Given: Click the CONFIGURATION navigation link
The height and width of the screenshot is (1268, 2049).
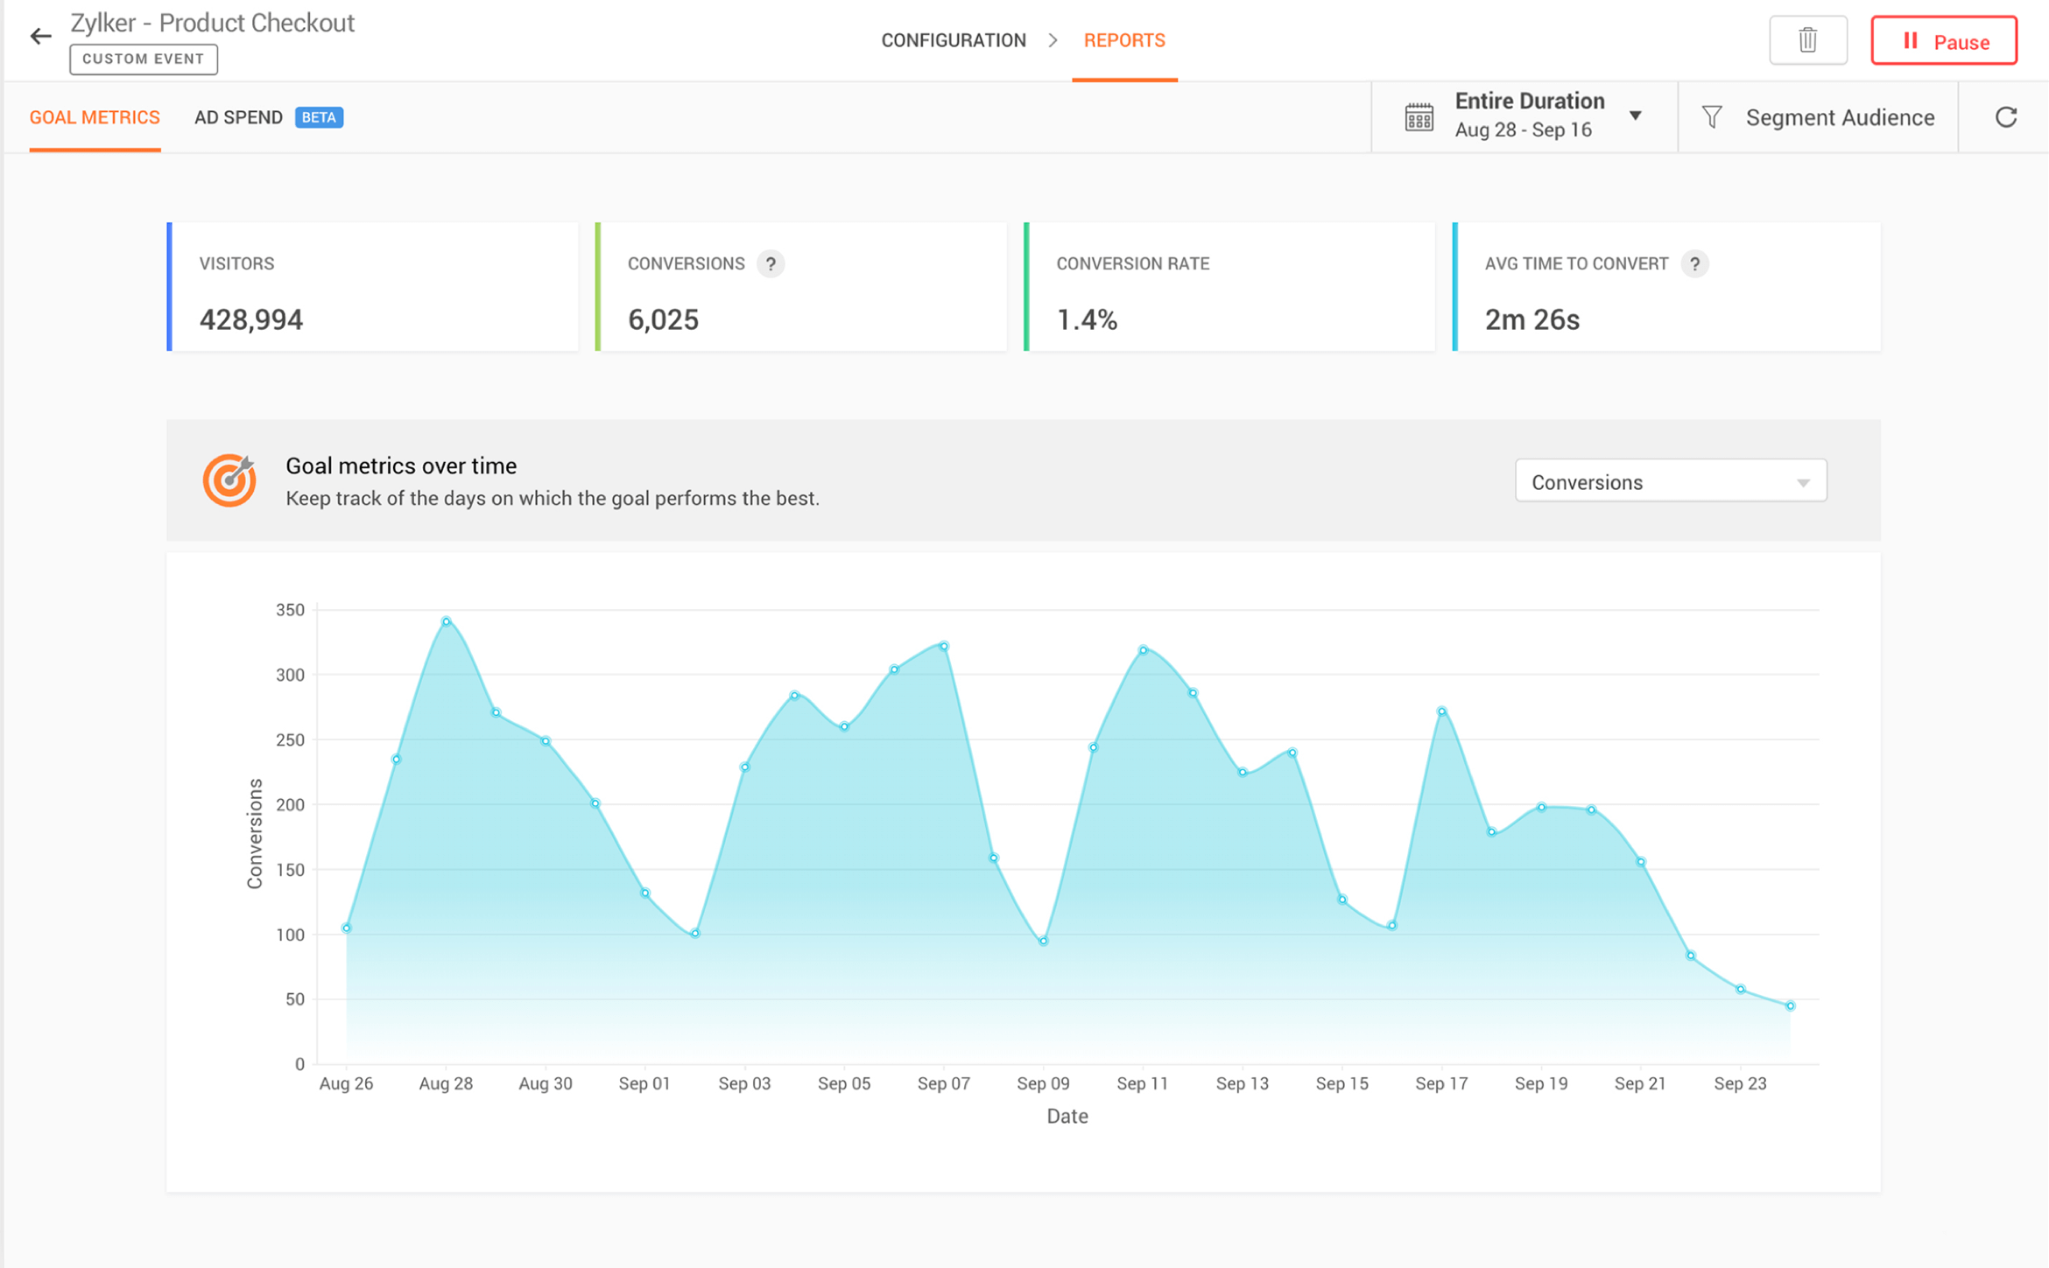Looking at the screenshot, I should (x=953, y=41).
